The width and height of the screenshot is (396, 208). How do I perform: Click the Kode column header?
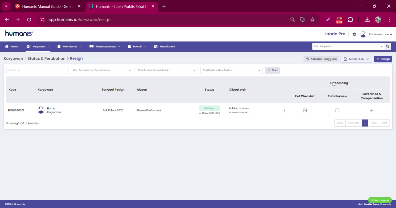12,89
